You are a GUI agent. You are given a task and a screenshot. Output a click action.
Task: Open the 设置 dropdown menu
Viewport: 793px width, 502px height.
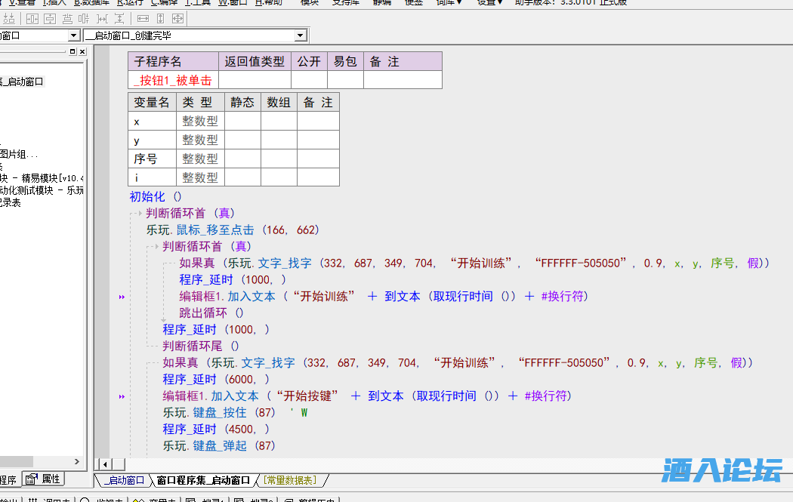click(489, 2)
